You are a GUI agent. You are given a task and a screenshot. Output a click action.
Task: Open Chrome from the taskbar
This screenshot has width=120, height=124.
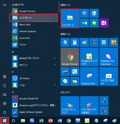coord(69,121)
